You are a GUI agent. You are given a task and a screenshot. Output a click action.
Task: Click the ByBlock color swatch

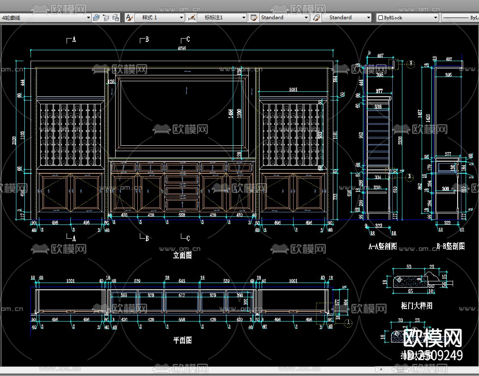coord(381,18)
